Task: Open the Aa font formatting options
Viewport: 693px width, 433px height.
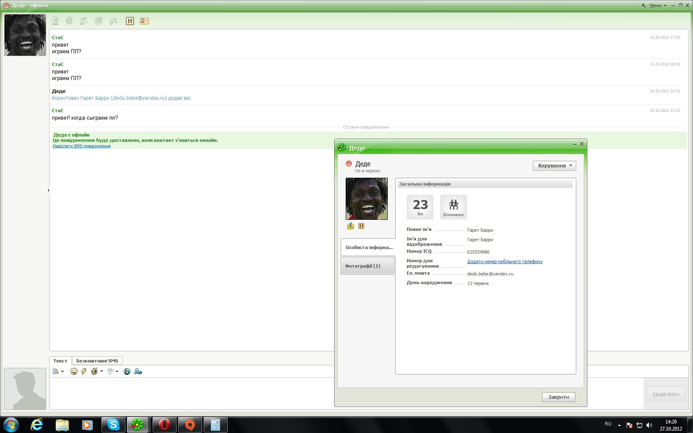Action: [x=138, y=372]
